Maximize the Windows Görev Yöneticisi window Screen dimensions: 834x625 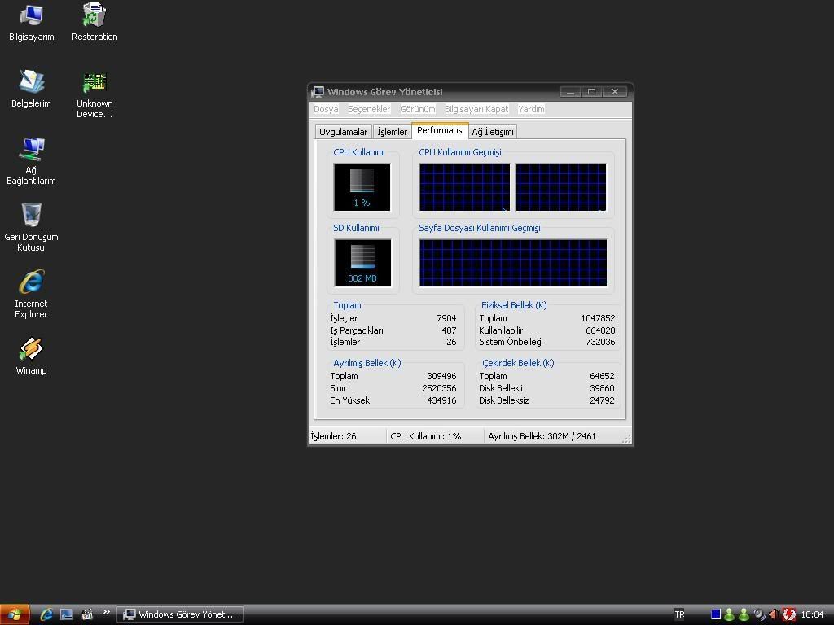(x=591, y=92)
